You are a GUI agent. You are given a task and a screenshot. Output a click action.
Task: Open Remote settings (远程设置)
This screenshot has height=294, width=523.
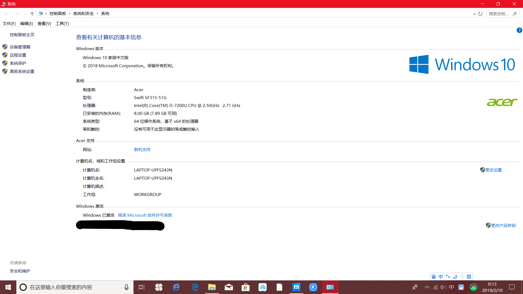click(x=18, y=55)
